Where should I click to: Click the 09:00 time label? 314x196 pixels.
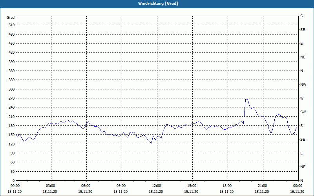click(x=121, y=186)
